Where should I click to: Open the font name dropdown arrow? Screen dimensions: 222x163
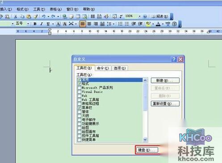tap(13, 24)
